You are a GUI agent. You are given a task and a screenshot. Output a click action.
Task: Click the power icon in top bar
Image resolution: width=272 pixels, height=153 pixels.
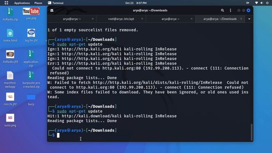267,3
